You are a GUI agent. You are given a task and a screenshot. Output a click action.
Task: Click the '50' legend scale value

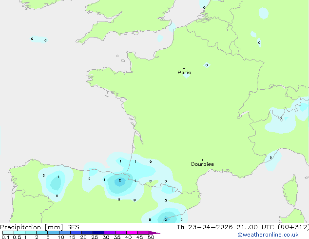point(151,237)
